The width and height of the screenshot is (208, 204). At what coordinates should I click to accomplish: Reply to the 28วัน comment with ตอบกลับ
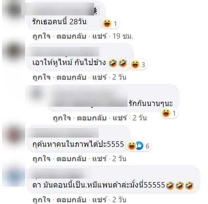pyautogui.click(x=71, y=36)
